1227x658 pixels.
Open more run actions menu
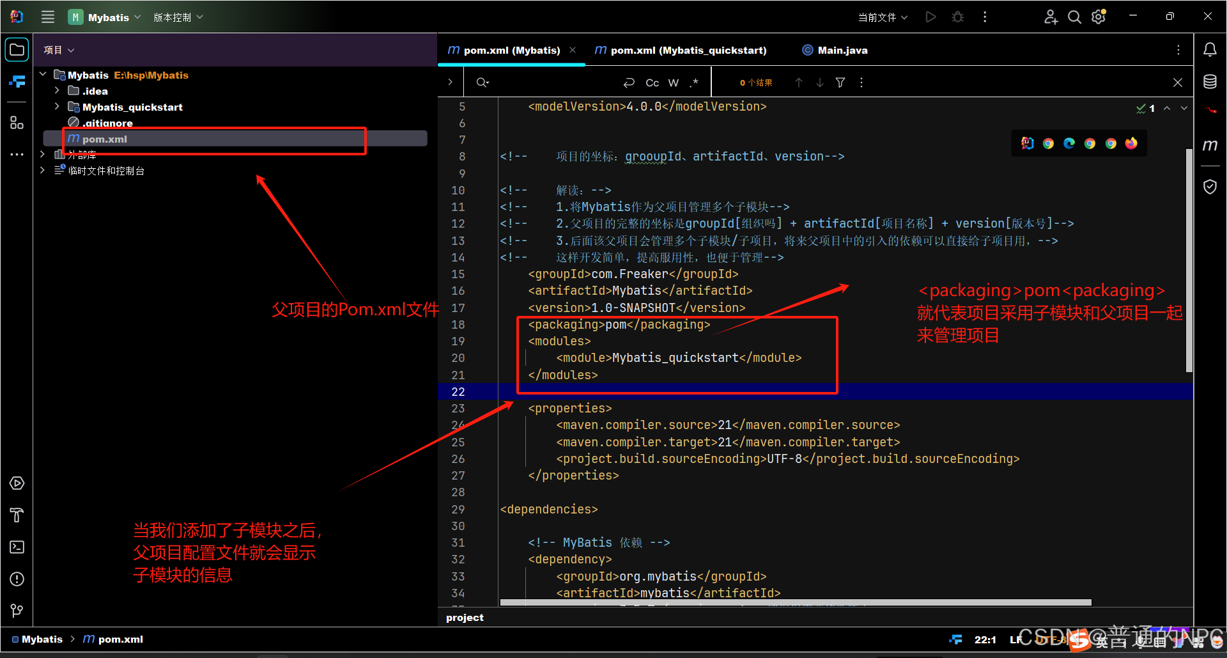point(985,17)
